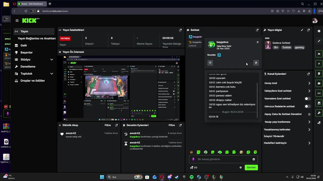The height and width of the screenshot is (181, 323).
Task: Click the document icon in right sidebar
Action: pos(319,73)
